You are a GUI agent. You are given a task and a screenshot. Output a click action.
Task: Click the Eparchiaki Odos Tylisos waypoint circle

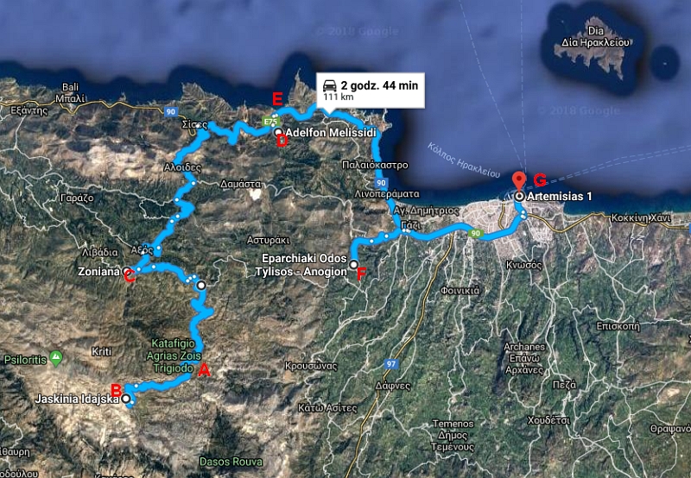353,265
